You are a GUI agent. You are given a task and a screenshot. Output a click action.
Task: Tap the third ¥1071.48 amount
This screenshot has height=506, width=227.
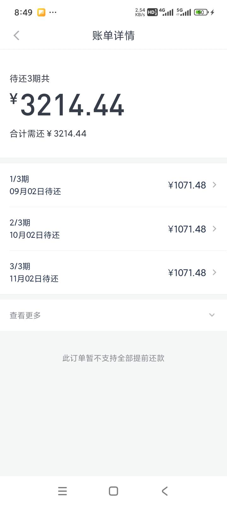[187, 273]
